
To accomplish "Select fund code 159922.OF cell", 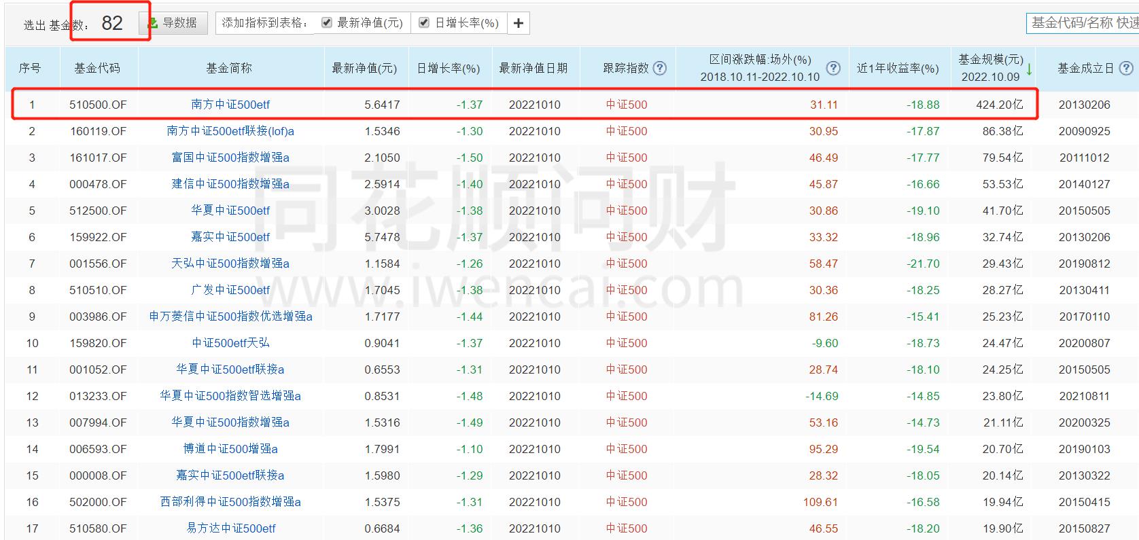I will [98, 237].
